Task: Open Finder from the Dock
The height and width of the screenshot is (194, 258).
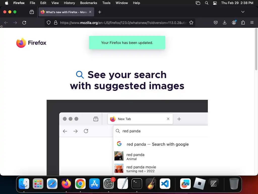Action: click(x=24, y=183)
